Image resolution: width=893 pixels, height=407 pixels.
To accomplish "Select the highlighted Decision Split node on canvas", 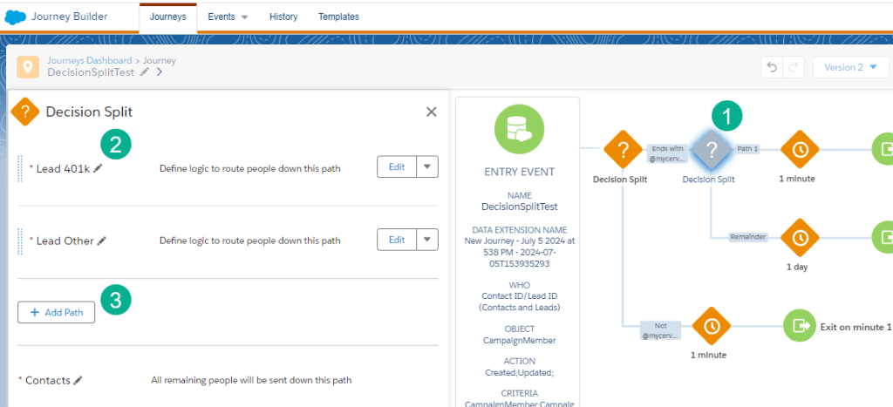I will pos(712,150).
